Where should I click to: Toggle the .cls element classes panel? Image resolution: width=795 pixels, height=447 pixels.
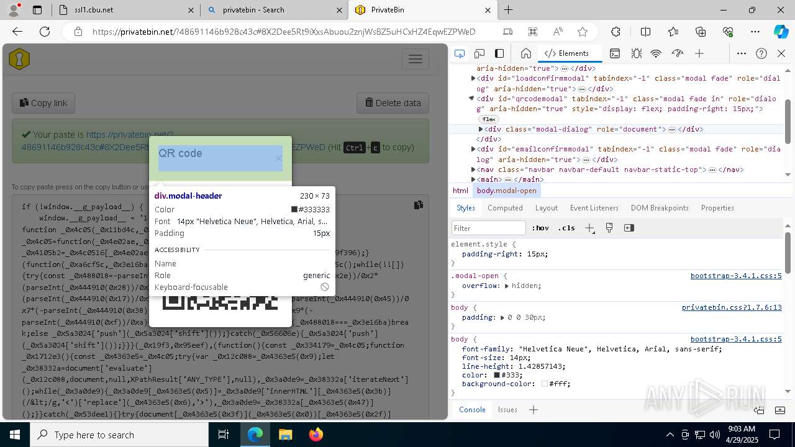pos(566,228)
